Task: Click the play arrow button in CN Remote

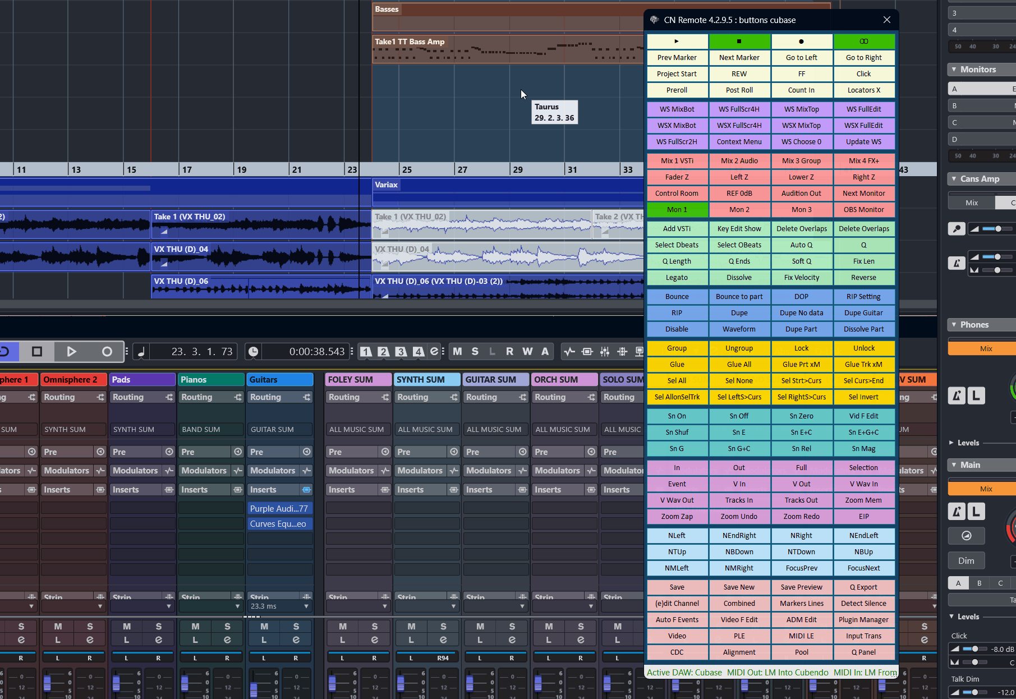Action: 677,42
